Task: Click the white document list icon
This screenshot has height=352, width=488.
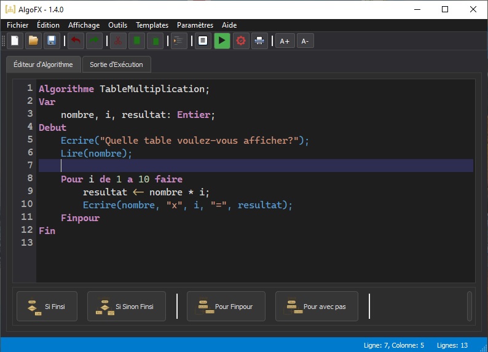Action: pos(203,41)
